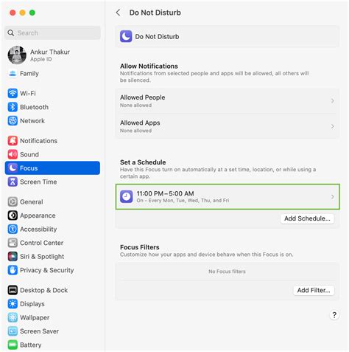This screenshot has height=352, width=349.
Task: Click the Do Not Disturb header row
Action: pyautogui.click(x=228, y=36)
